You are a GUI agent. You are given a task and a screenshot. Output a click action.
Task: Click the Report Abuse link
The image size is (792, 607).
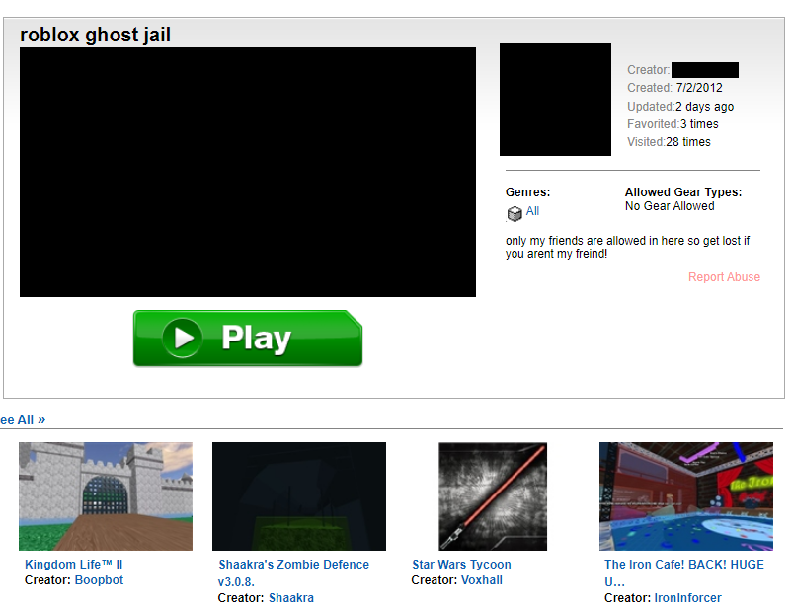(x=724, y=277)
